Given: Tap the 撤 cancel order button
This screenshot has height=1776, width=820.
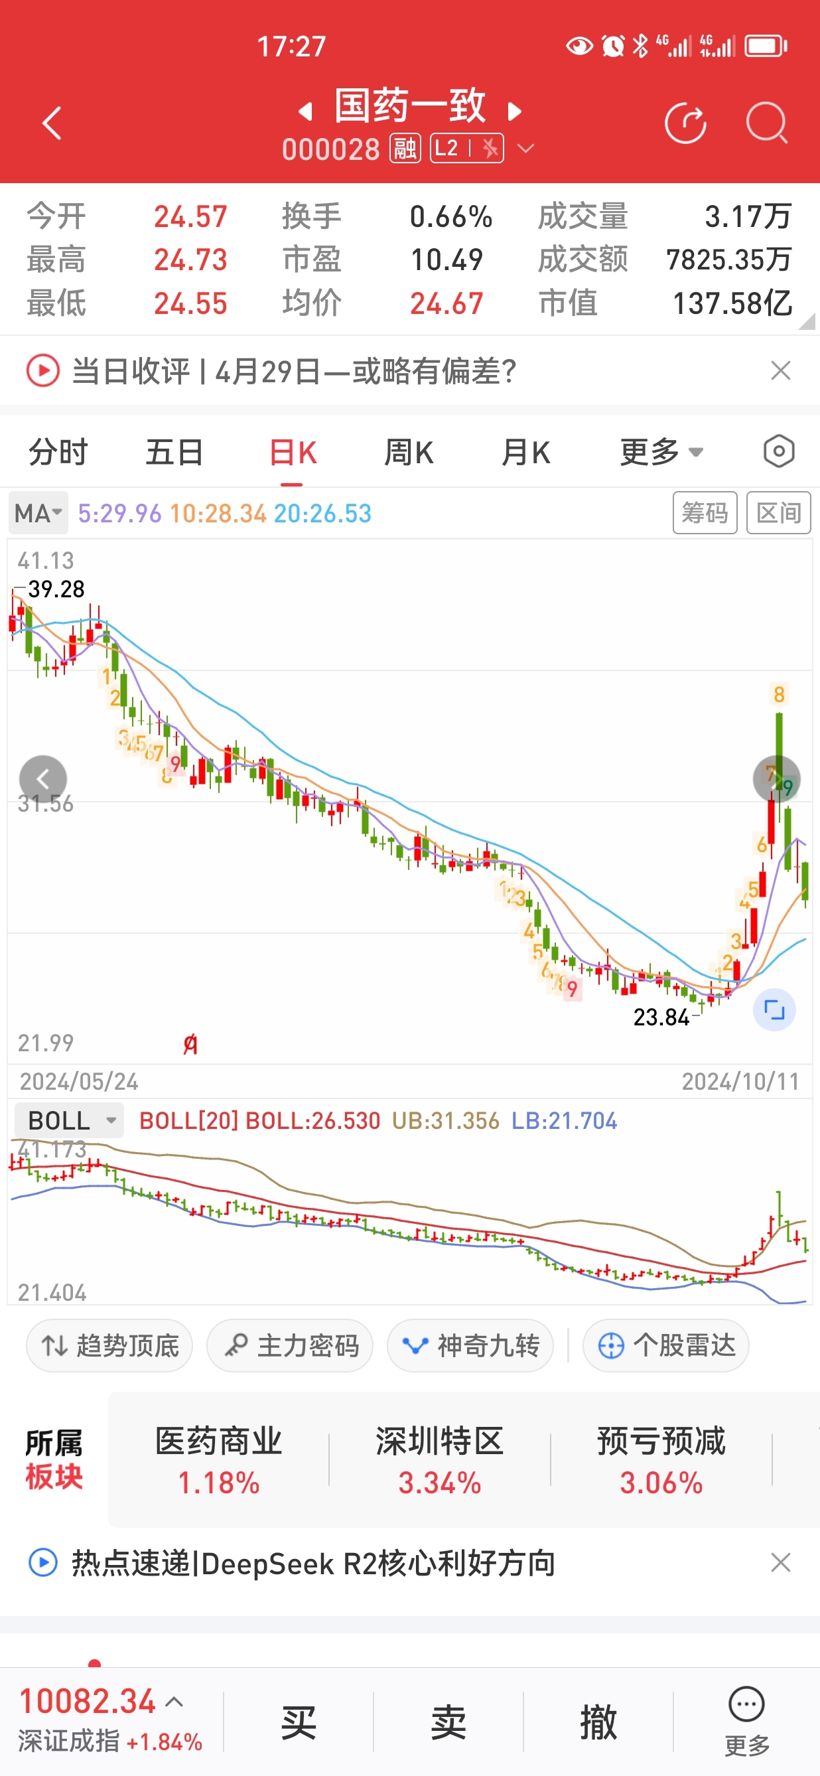Looking at the screenshot, I should tap(598, 1722).
